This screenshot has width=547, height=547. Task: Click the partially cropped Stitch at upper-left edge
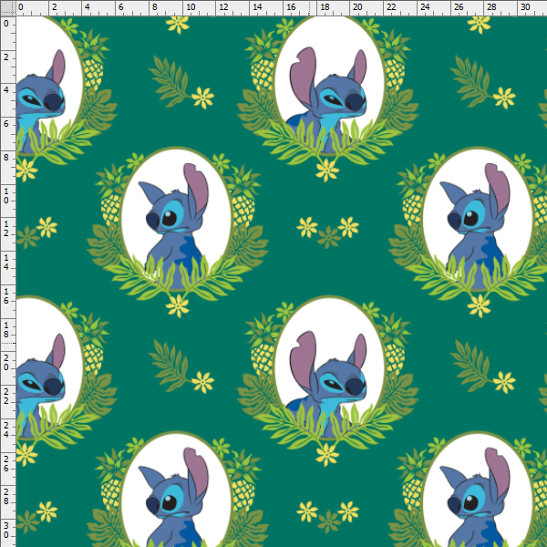[41, 100]
